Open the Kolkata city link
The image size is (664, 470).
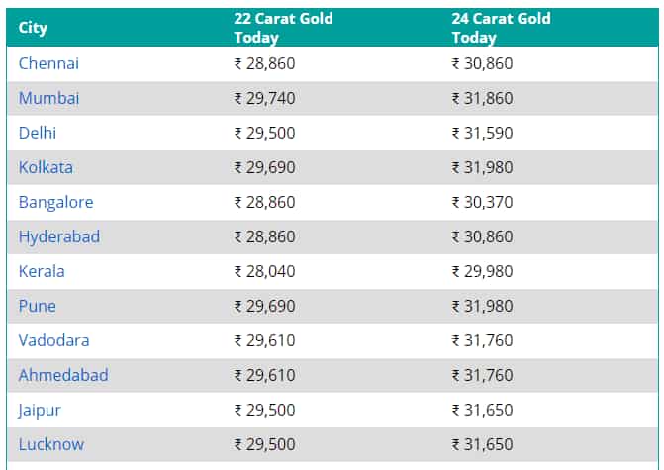click(x=46, y=167)
